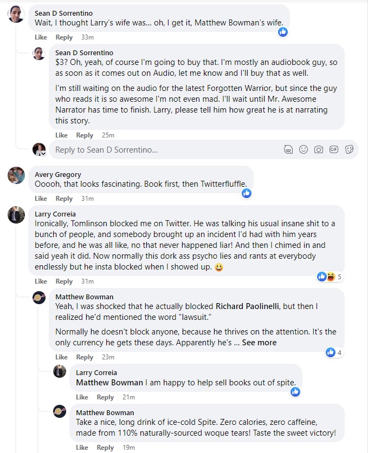The width and height of the screenshot is (368, 453).
Task: Reply to Sean D Sorrentino's audiobook comment
Action: [x=85, y=135]
